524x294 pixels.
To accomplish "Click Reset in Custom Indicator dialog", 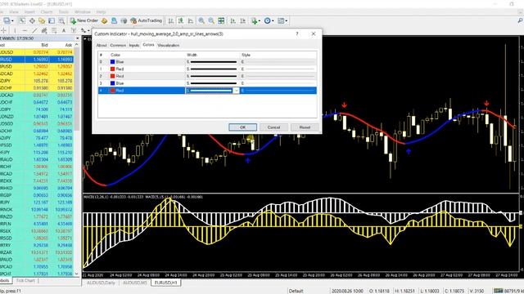I will tap(305, 127).
